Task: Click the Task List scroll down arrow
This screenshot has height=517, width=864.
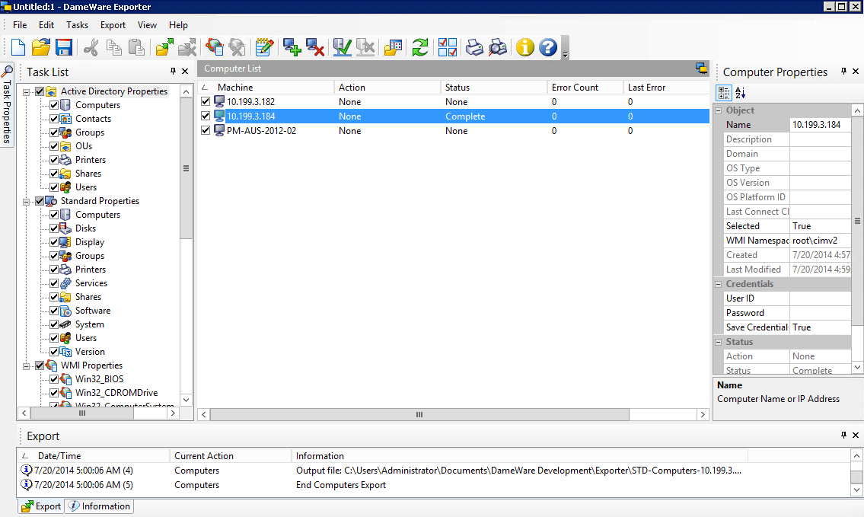Action: point(187,400)
